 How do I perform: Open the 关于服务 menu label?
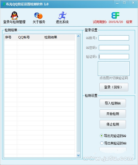(x=39, y=22)
